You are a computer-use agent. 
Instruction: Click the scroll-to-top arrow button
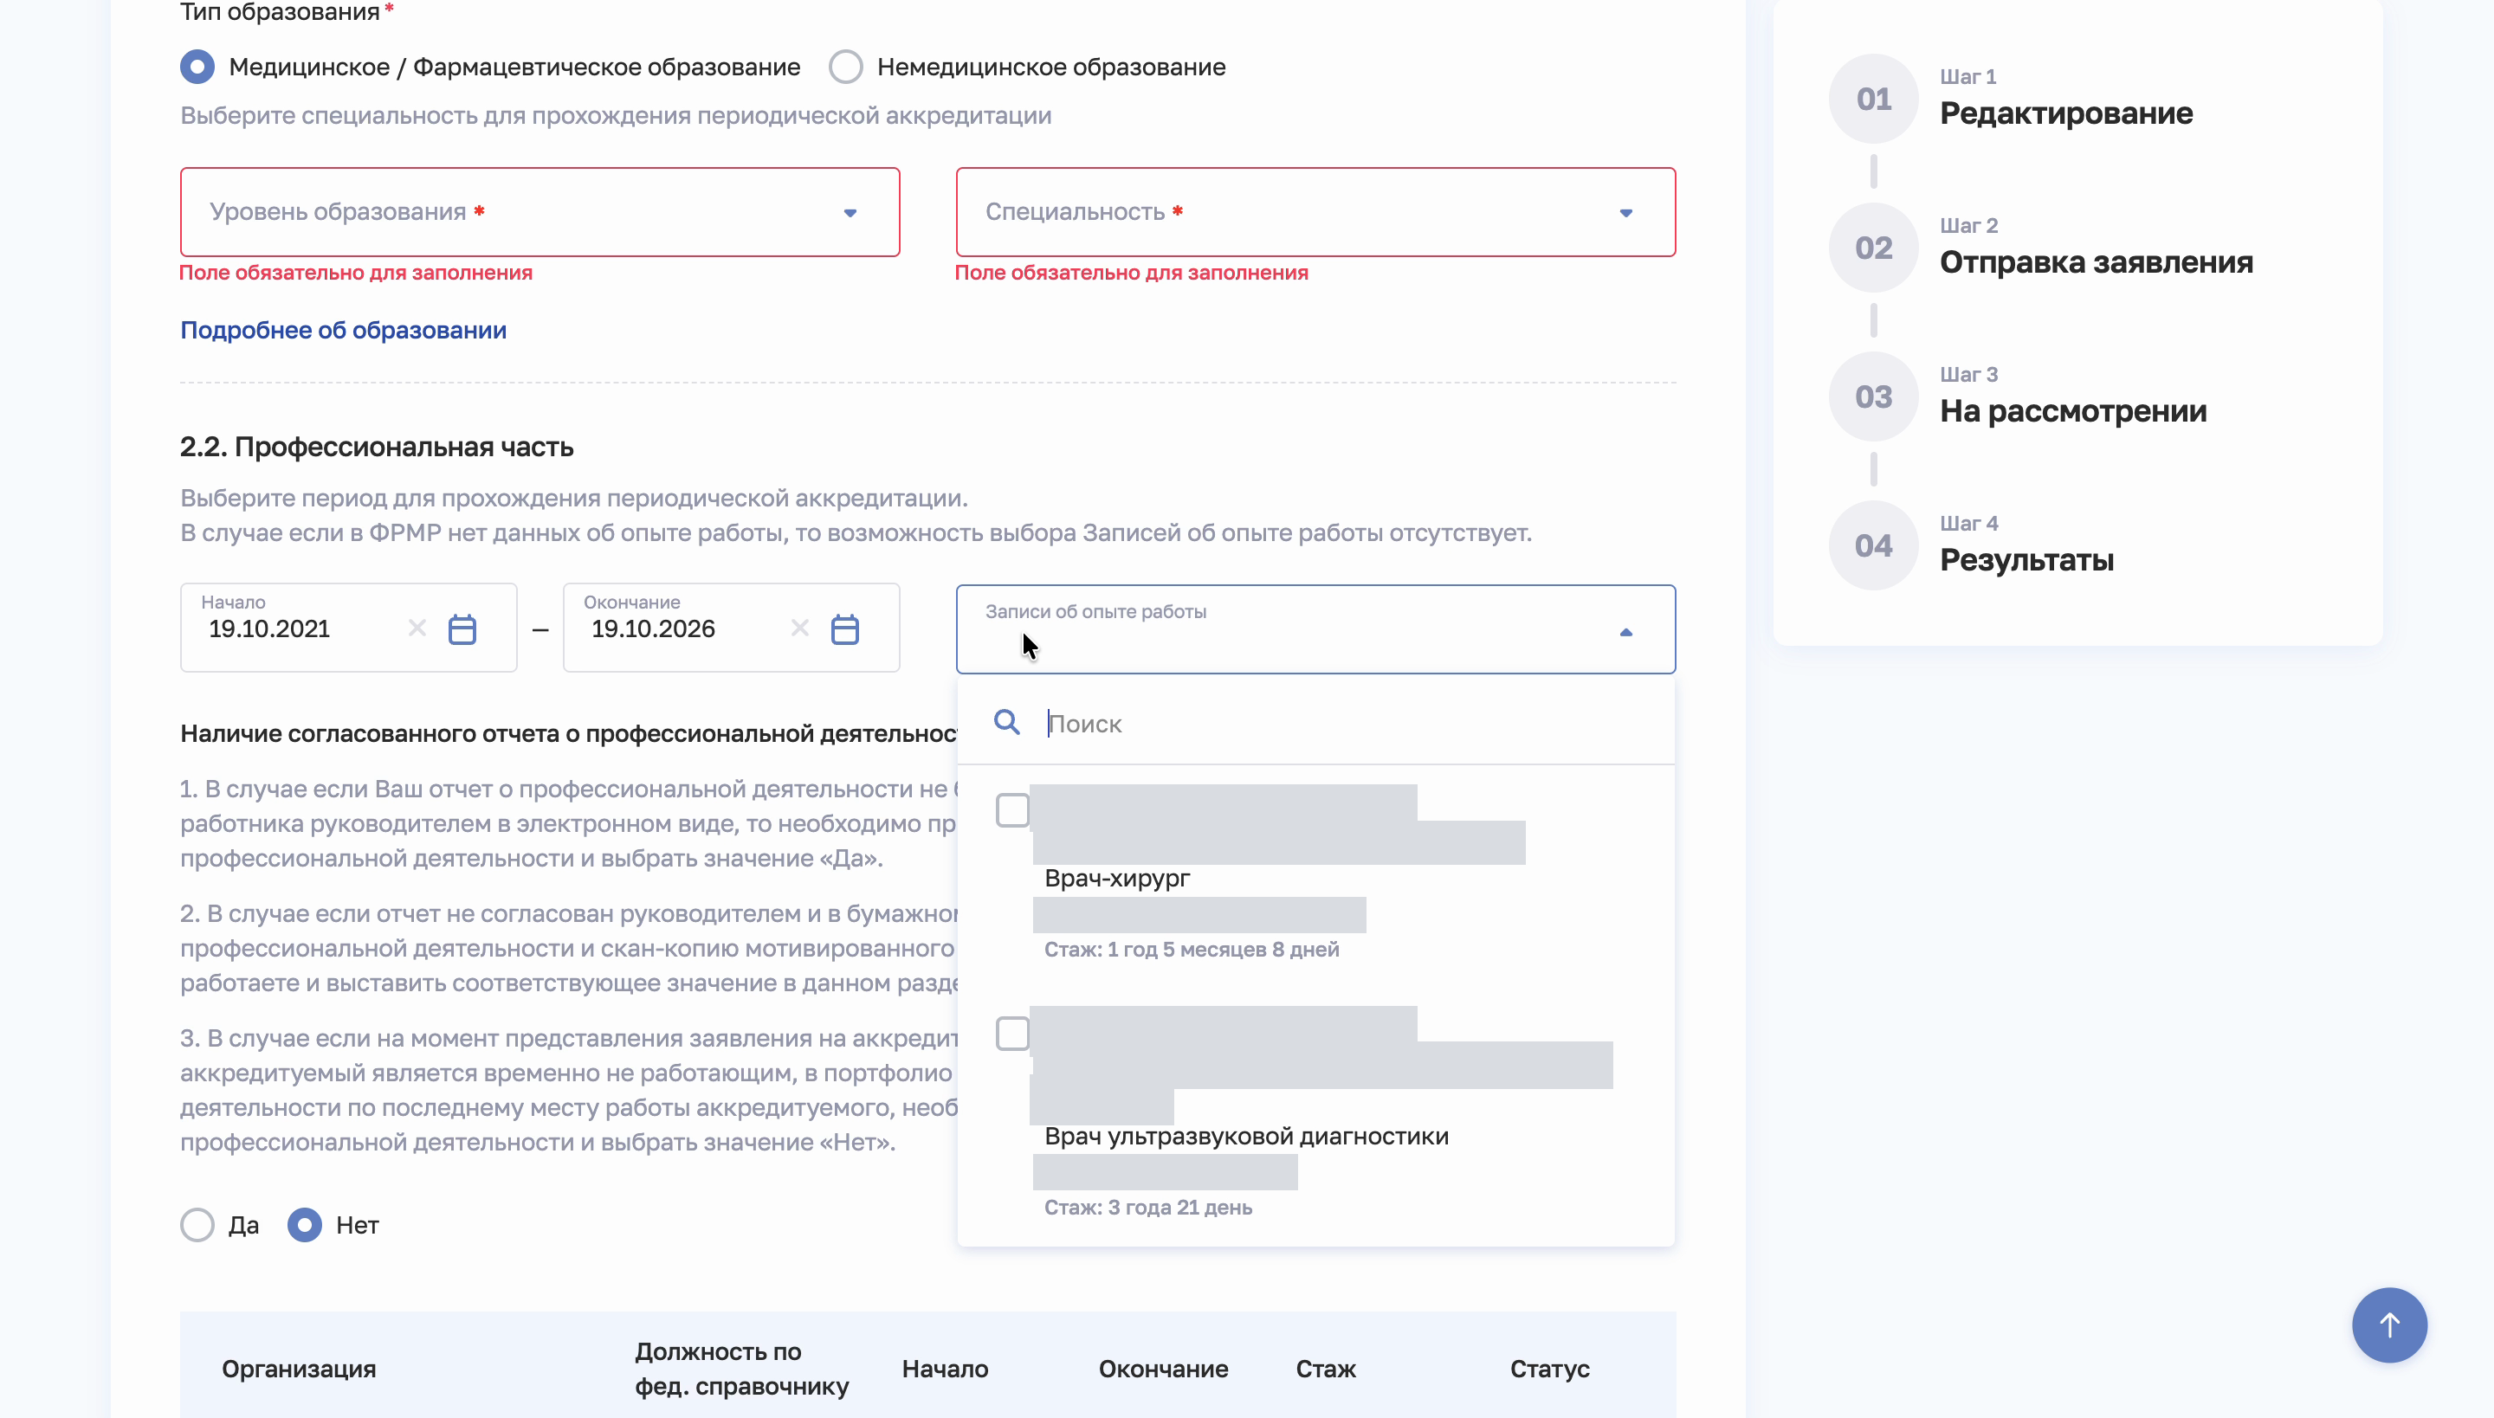coord(2388,1325)
